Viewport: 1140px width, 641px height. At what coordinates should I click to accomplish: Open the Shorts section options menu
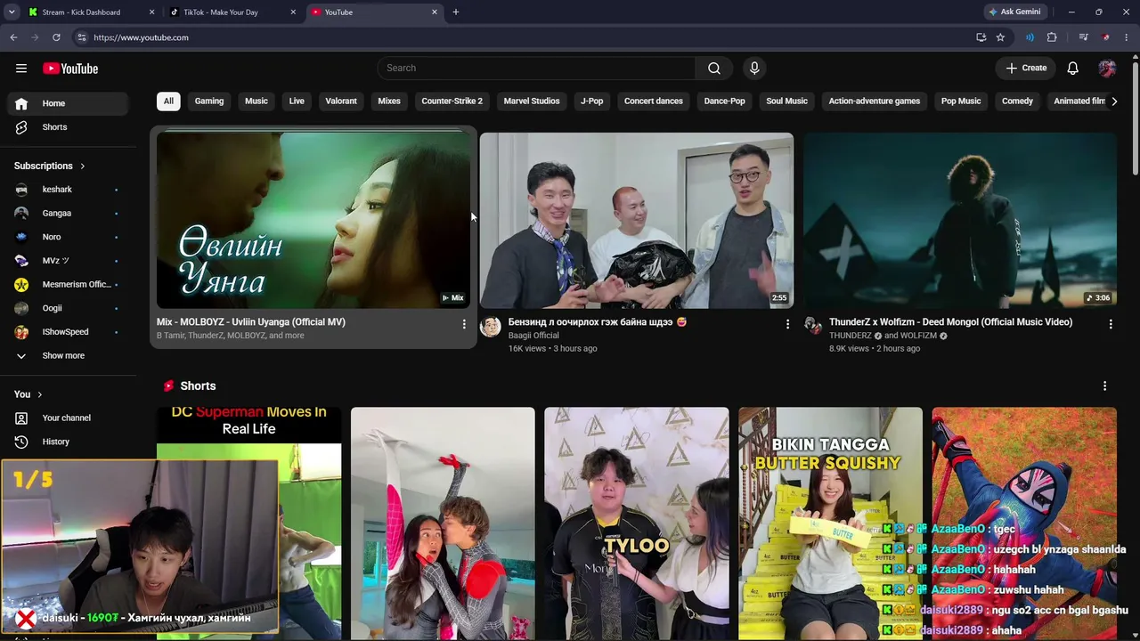(x=1105, y=386)
